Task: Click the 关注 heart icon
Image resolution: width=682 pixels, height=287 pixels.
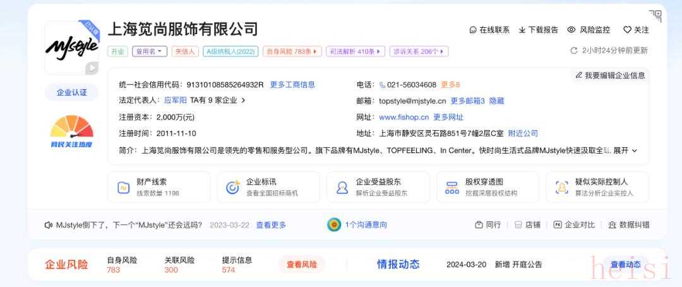Action: point(627,30)
